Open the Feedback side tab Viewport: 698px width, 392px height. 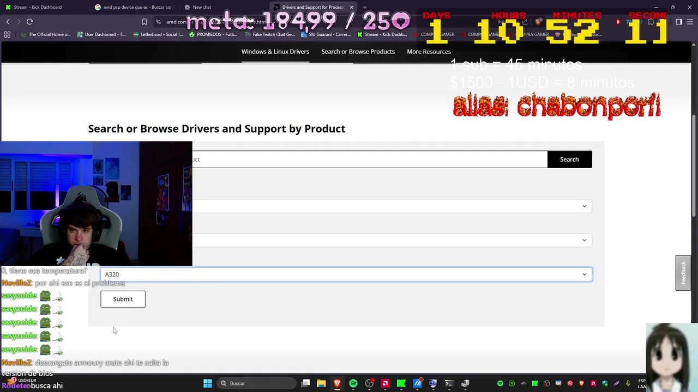(683, 273)
